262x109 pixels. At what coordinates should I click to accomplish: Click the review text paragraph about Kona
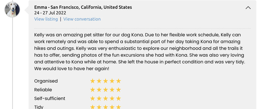[140, 52]
